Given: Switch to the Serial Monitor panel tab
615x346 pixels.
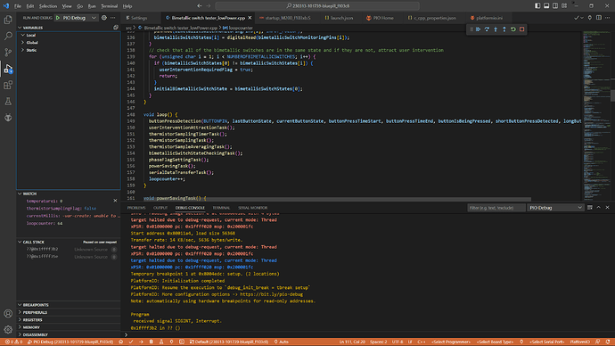Looking at the screenshot, I should 252,208.
